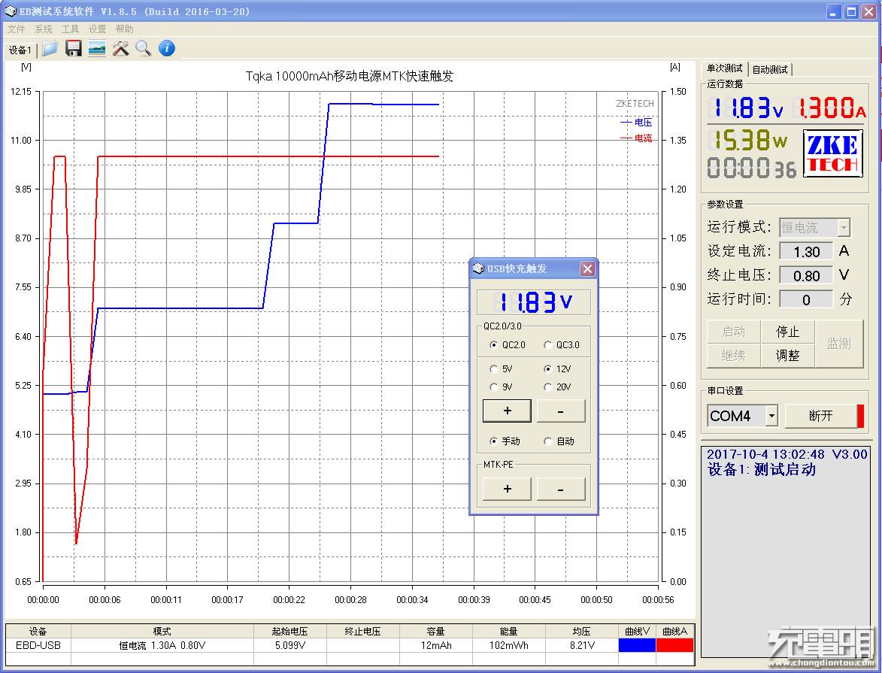
Task: Click the 15.38W power readout
Action: tap(748, 140)
